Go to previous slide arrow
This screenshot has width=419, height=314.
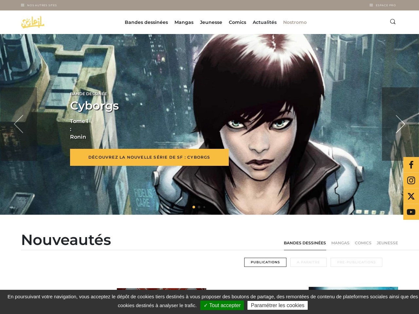coord(19,124)
